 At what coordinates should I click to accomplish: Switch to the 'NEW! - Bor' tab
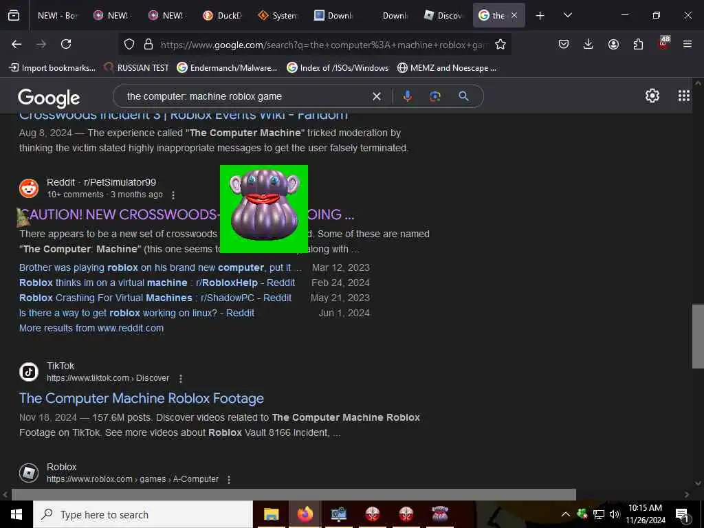(58, 15)
